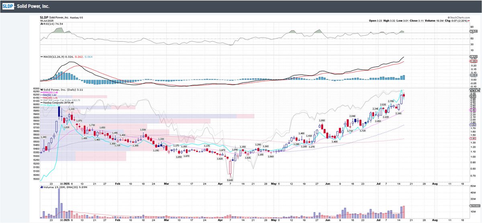The width and height of the screenshot is (482, 223).
Task: Click the 2.330 January high price label
Action: (71, 109)
